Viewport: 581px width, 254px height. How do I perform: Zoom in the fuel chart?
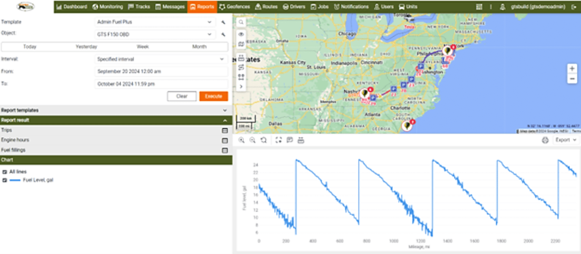coord(241,140)
